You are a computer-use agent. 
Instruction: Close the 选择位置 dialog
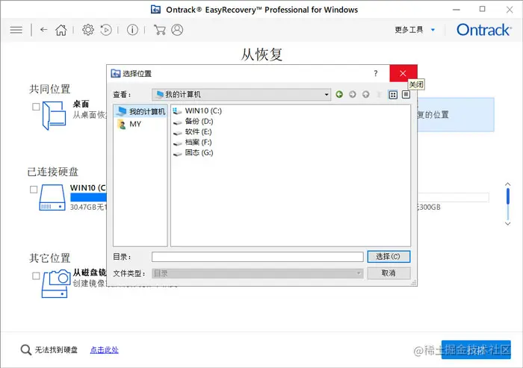(x=403, y=73)
